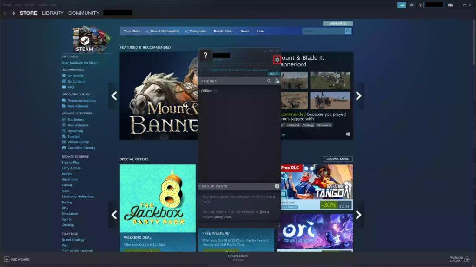
Task: Collapse the Group Chats section
Action: (199, 186)
